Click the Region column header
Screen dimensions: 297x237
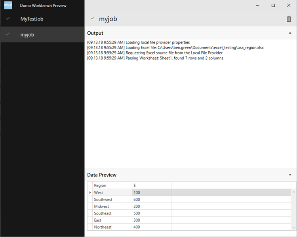[112, 185]
